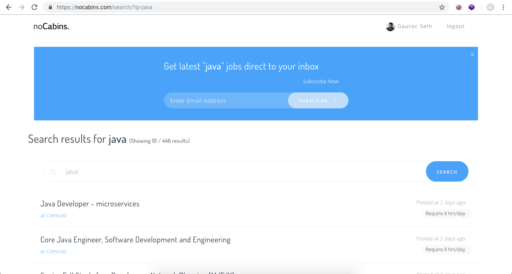Click the padlock site security icon

(50, 7)
